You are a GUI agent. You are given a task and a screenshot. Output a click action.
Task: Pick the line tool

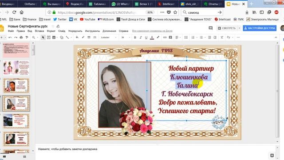click(x=67, y=37)
